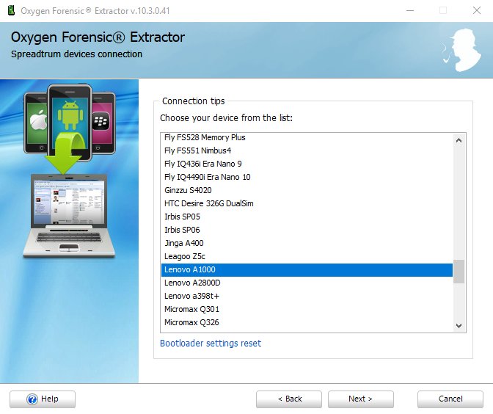
Task: Open the Bootloader settings reset link
Action: [x=211, y=344]
